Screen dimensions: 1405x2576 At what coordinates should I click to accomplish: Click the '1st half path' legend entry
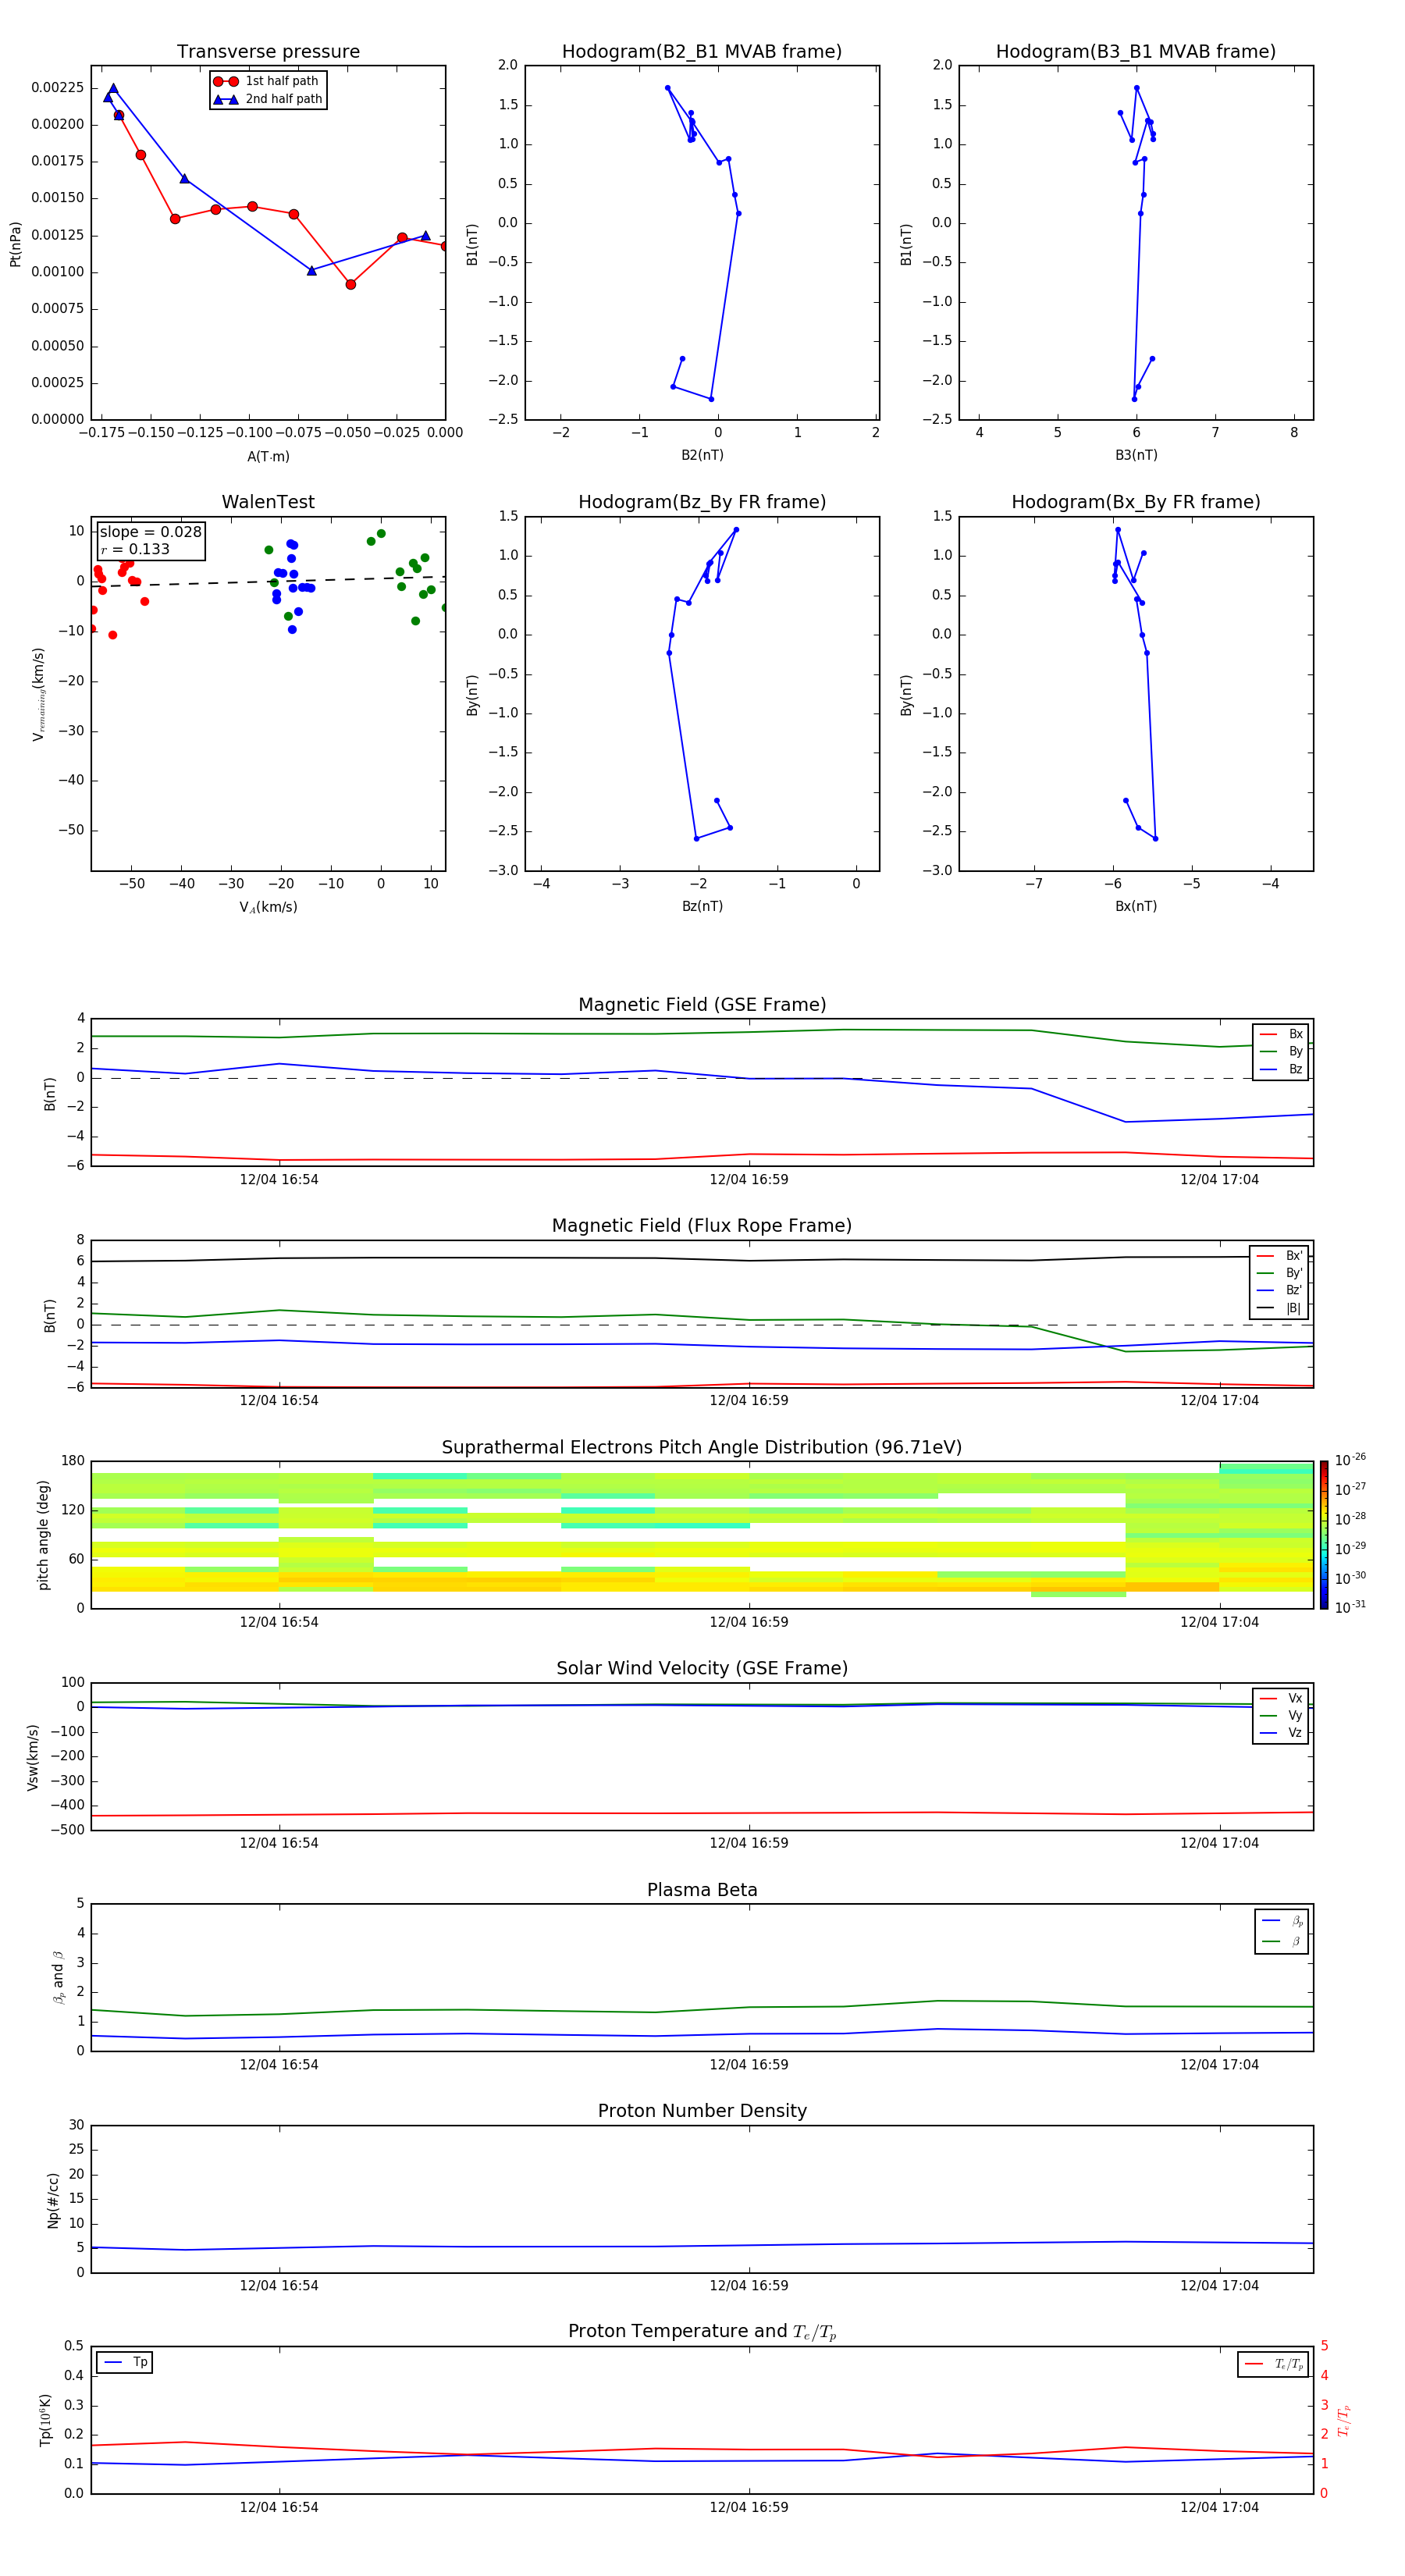(267, 81)
